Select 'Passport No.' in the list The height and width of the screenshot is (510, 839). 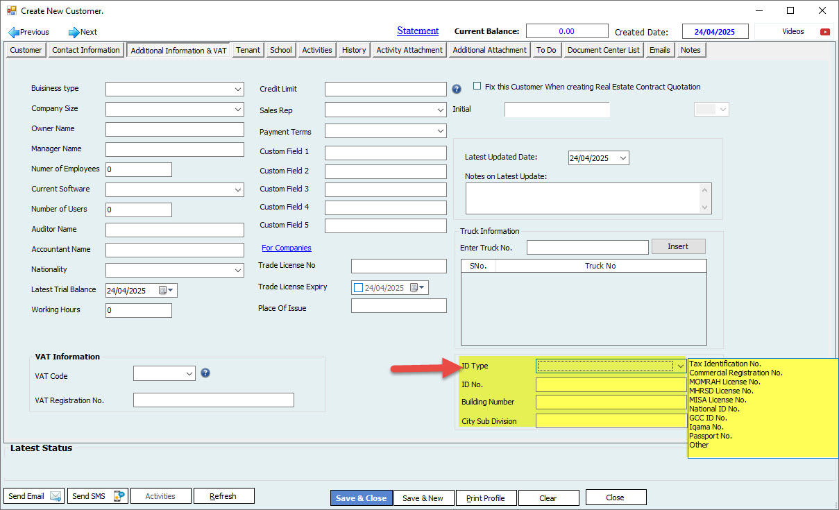(x=711, y=436)
